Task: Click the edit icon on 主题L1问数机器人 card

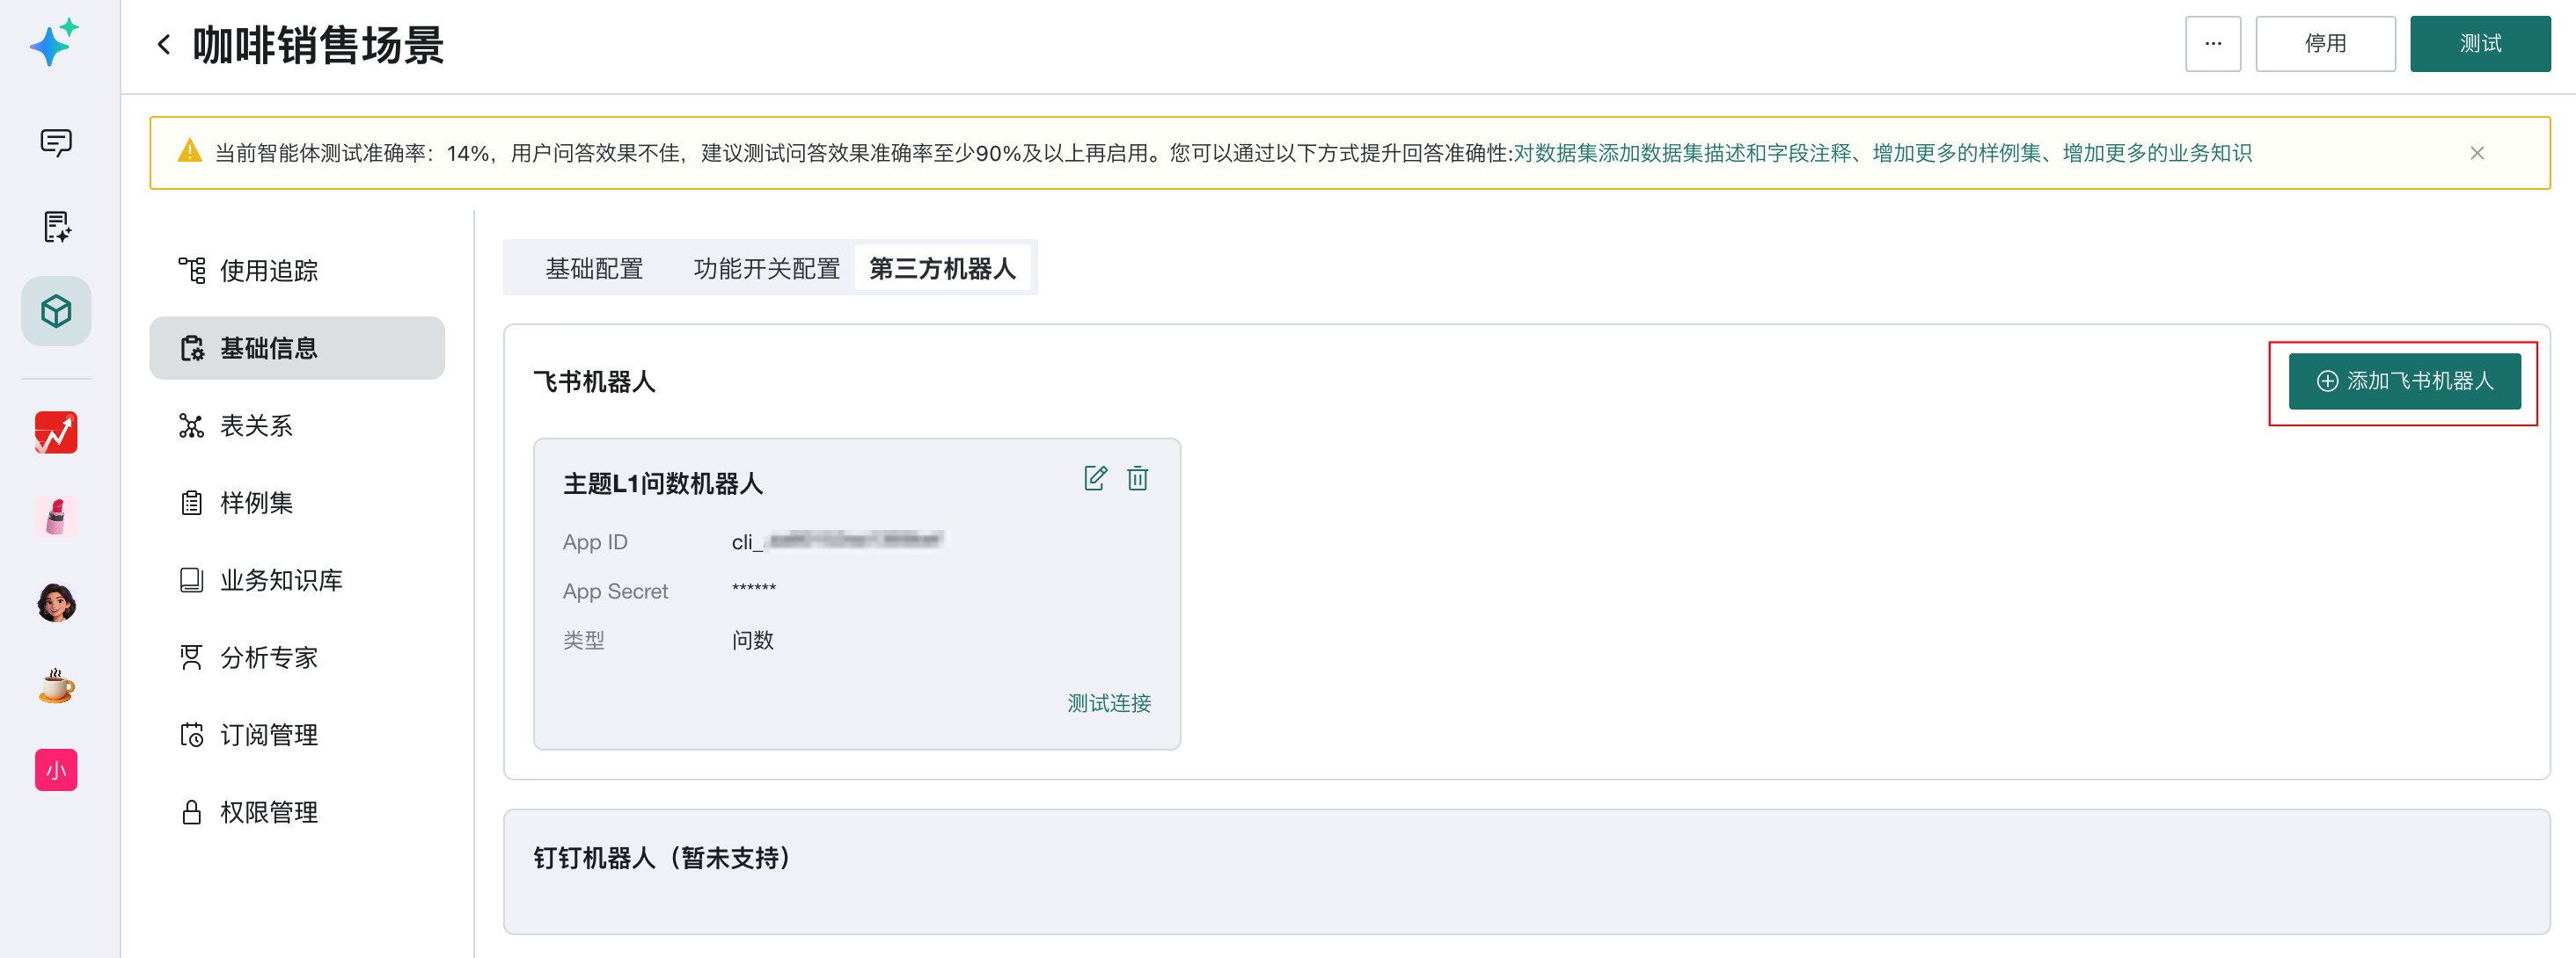Action: tap(1095, 478)
